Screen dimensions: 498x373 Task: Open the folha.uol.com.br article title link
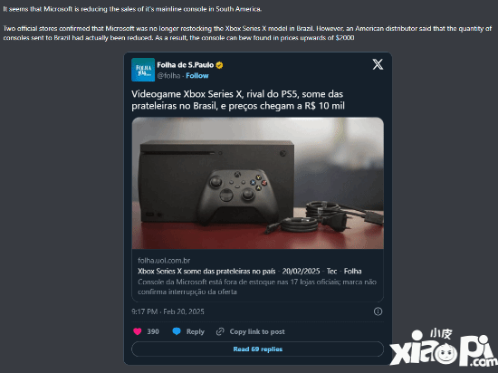coord(250,271)
